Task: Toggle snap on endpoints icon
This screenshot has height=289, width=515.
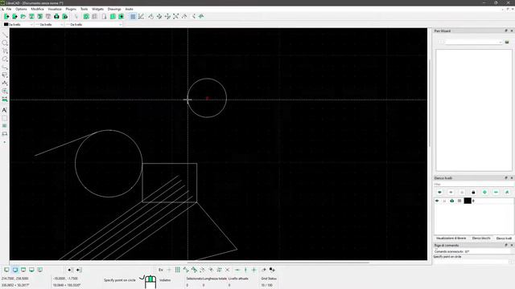Action: tap(186, 270)
